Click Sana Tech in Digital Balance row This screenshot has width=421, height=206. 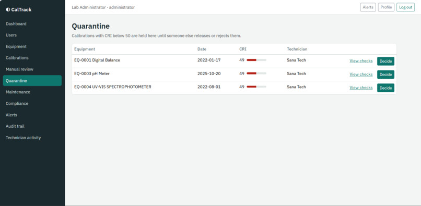pos(296,60)
